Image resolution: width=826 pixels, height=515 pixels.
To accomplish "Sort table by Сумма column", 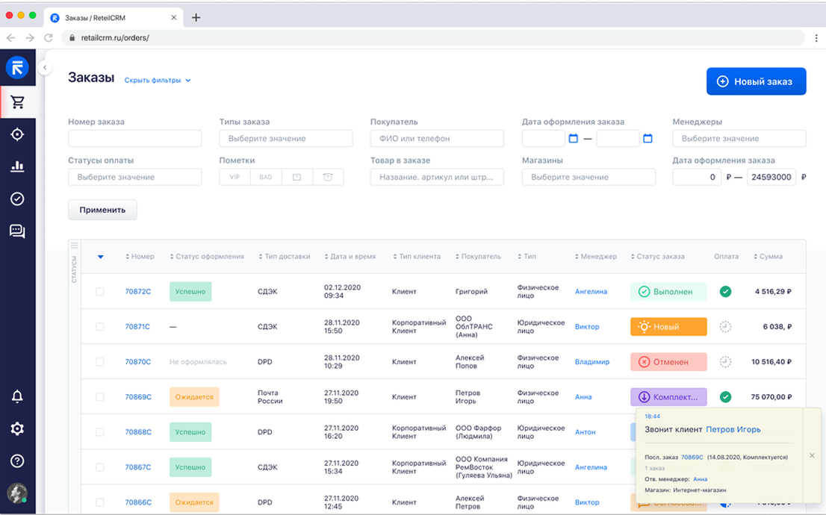I will 768,257.
